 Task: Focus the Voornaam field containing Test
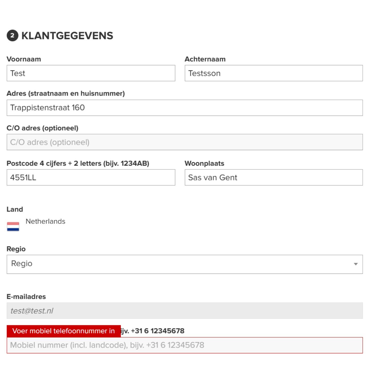[x=91, y=73]
